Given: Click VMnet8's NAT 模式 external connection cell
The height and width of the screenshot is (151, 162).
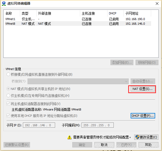Looking at the screenshot, I should coord(44,24).
